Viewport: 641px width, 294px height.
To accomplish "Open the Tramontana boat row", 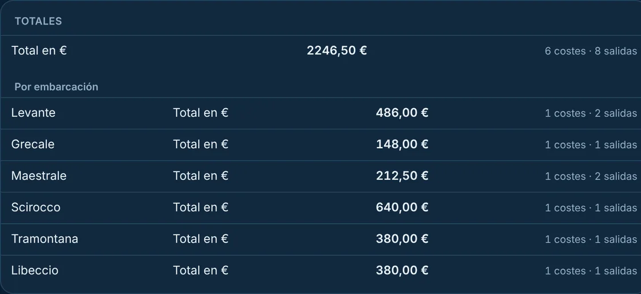I will [x=320, y=239].
